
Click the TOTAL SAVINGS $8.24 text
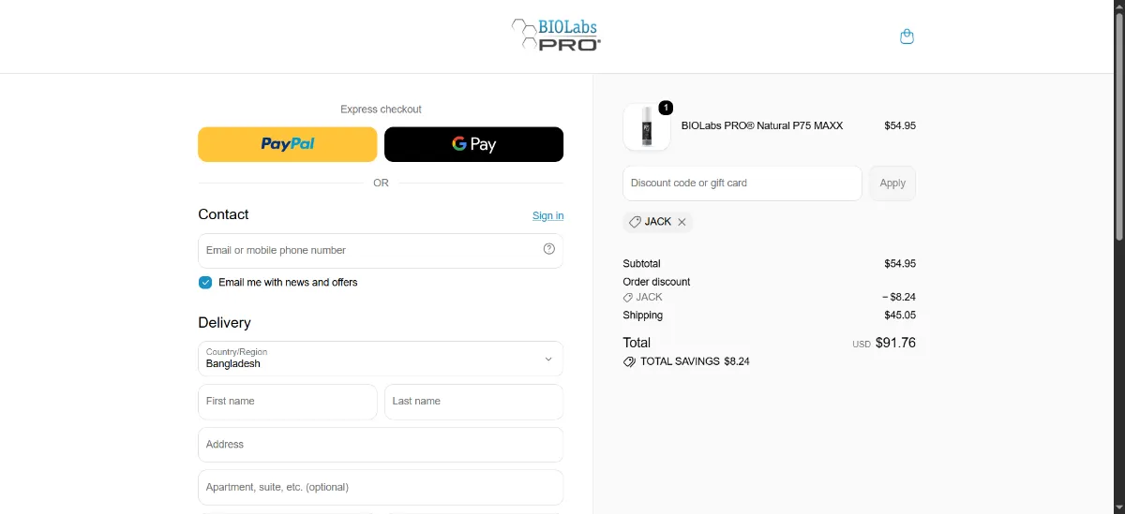pos(695,361)
